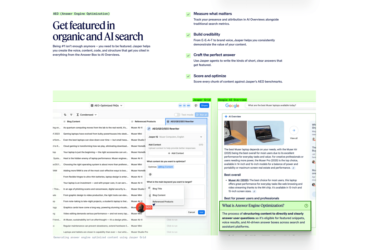Viewport: 368px width, 250px height.
Task: Select cell 'Choosing the right operating system'
Action: (96, 164)
